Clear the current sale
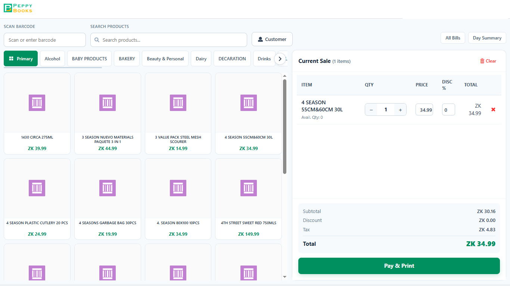Screen dimensions: 510x286 pyautogui.click(x=488, y=61)
